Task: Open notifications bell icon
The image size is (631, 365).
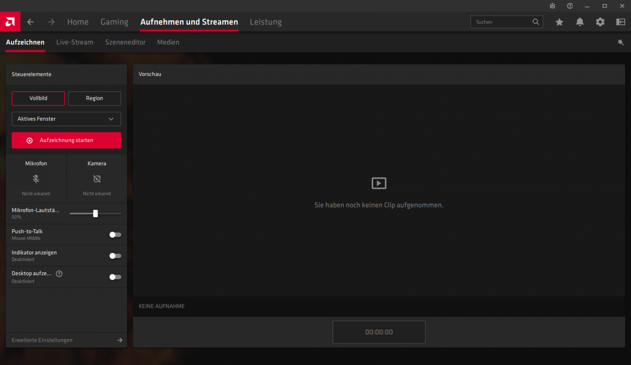Action: [580, 22]
